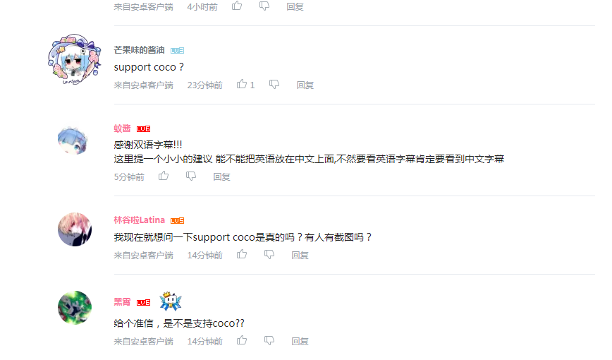The width and height of the screenshot is (612, 360).
Task: Reply to 芒果味的酱油's comment
Action: tap(305, 85)
